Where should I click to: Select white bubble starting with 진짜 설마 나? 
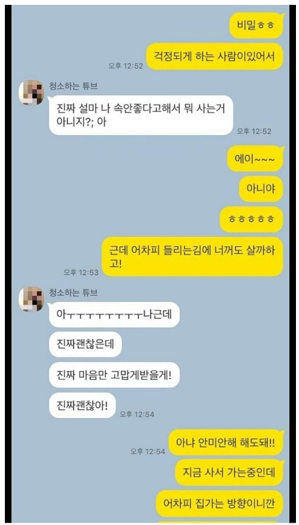coord(141,115)
